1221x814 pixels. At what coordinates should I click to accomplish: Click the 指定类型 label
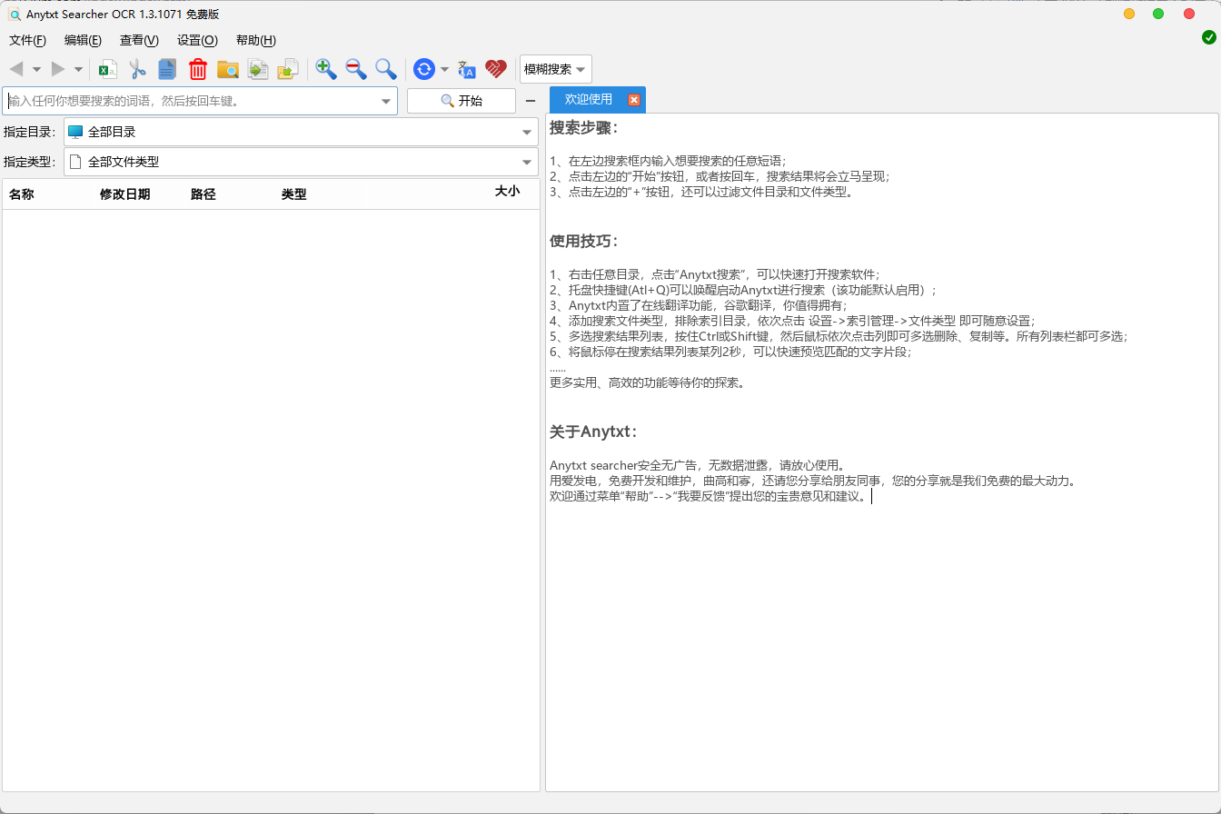pyautogui.click(x=30, y=162)
